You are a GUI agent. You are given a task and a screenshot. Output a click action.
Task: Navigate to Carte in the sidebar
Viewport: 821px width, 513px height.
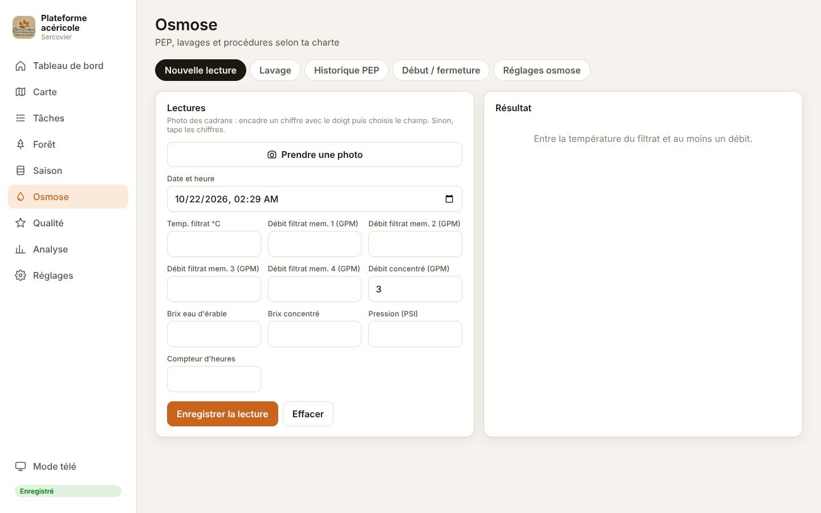tap(68, 92)
